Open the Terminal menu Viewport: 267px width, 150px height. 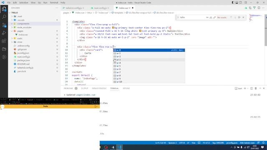[54, 2]
